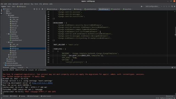Image resolution: width=176 pixels, height=99 pixels.
Task: Open the Run menu
Action: pyautogui.click(x=32, y=4)
